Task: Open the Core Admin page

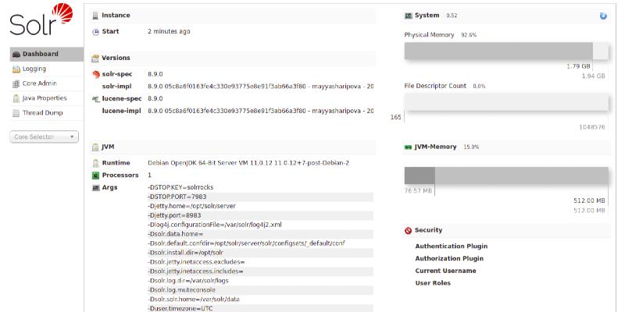Action: click(39, 83)
